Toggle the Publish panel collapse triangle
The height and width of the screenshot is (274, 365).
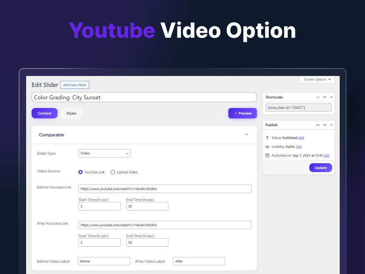(331, 125)
